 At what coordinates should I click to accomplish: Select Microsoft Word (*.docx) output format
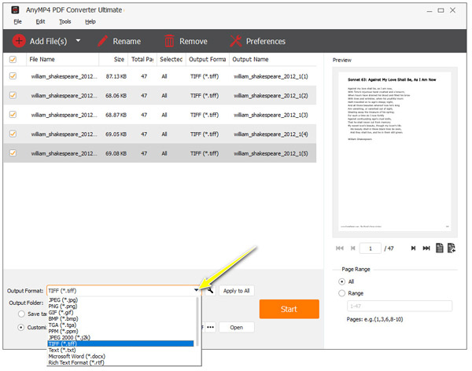point(120,357)
